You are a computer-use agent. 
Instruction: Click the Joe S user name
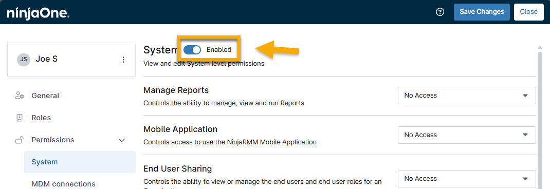(47, 59)
